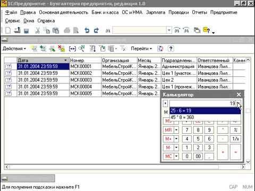
Task: Click the Дата column header
Action: (43, 60)
